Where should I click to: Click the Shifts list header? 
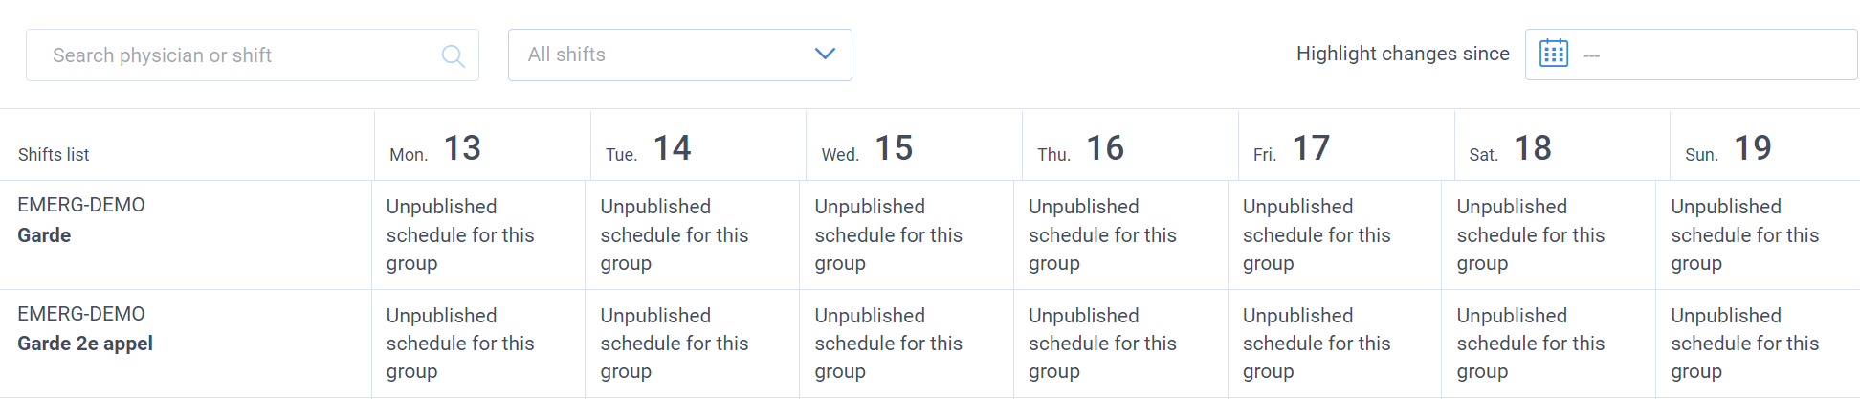(x=54, y=155)
